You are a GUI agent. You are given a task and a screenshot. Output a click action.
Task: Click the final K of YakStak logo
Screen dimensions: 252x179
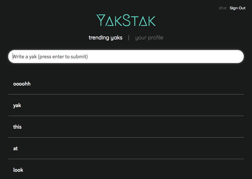coord(152,21)
